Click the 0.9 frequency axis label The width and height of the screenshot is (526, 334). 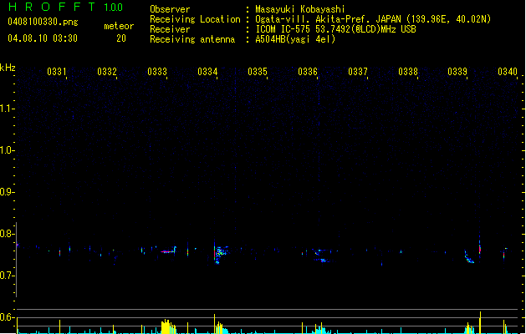[7, 192]
